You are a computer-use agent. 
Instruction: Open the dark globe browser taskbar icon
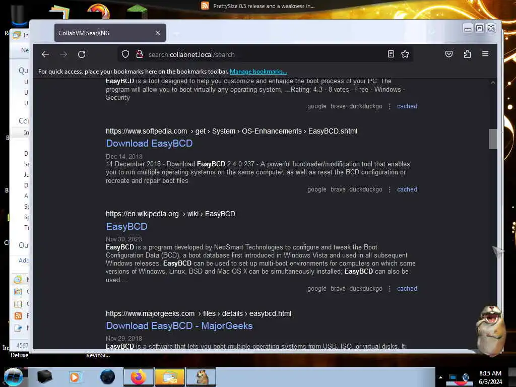(x=108, y=377)
